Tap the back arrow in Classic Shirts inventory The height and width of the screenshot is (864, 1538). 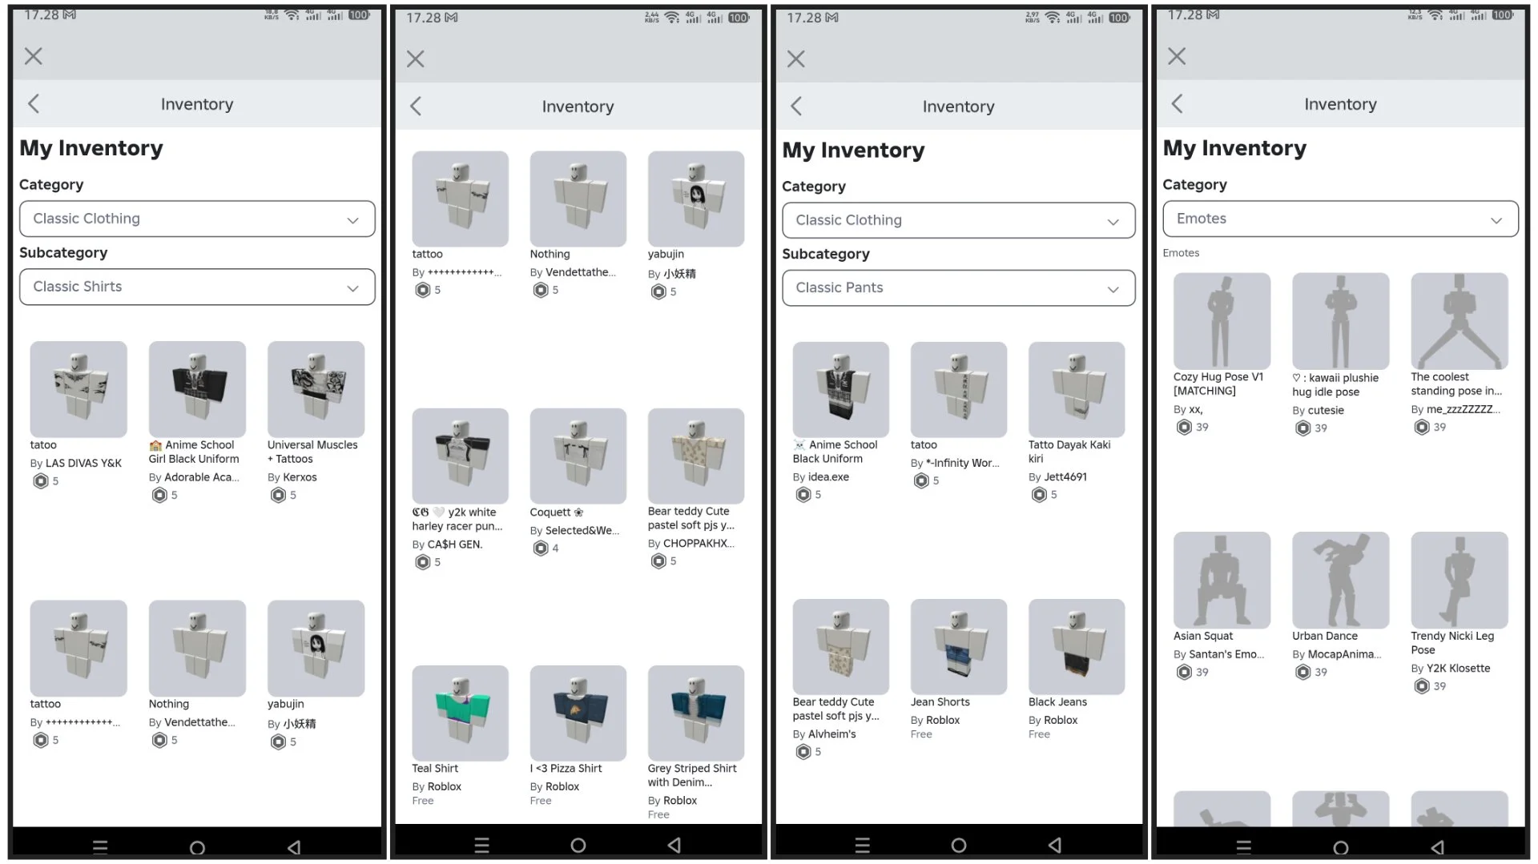pyautogui.click(x=34, y=103)
